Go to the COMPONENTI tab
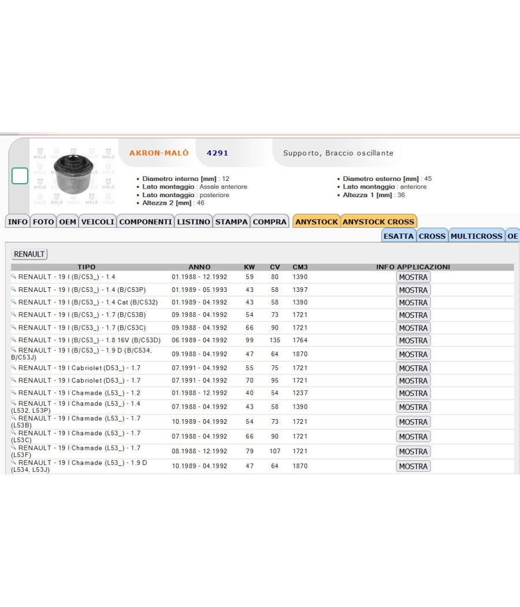 point(146,222)
